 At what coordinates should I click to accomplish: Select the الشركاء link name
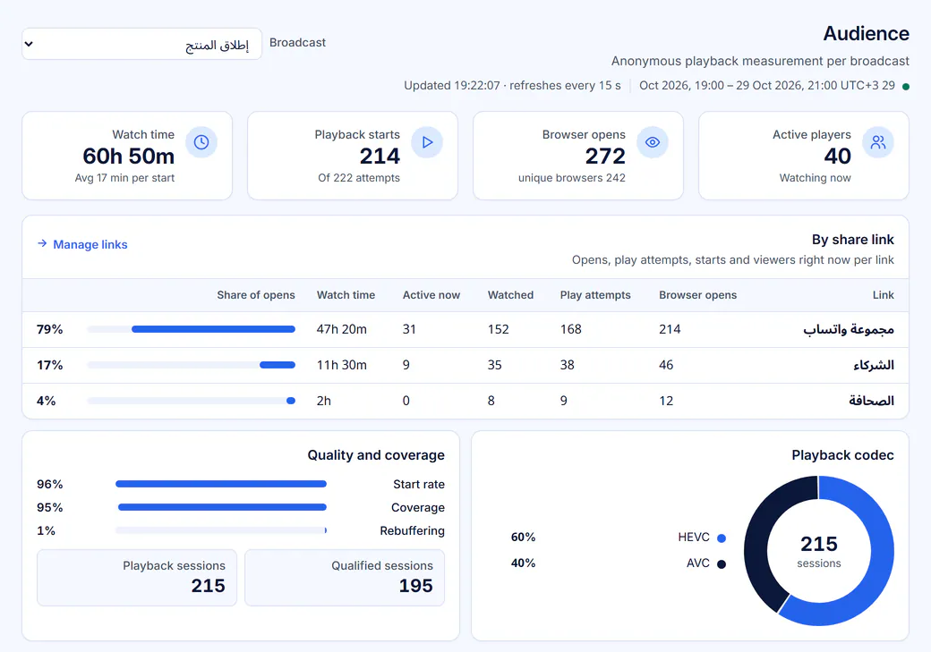pos(874,366)
